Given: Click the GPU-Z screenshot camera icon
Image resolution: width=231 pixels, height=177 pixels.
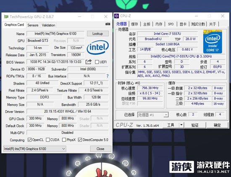Looking at the screenshot, I should point(108,24).
